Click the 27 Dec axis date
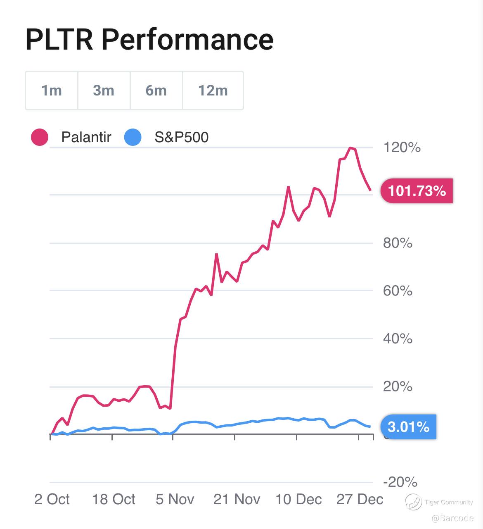This screenshot has height=529, width=483. pyautogui.click(x=360, y=499)
